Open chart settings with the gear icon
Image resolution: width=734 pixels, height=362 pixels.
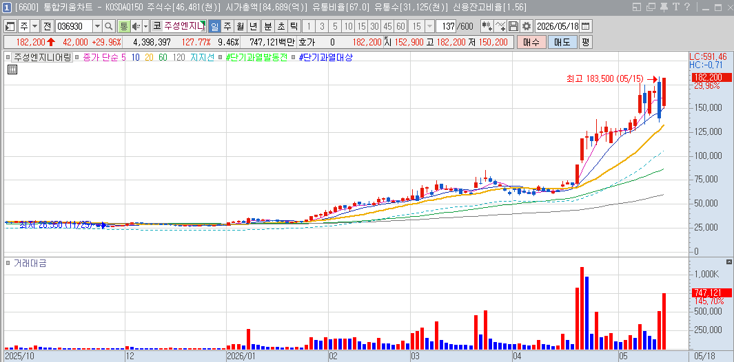point(527,25)
